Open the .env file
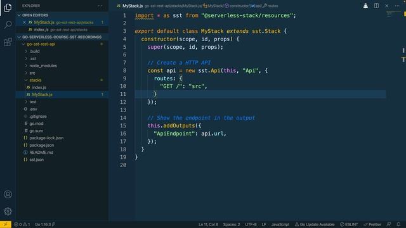This screenshot has width=406, height=228. point(34,109)
